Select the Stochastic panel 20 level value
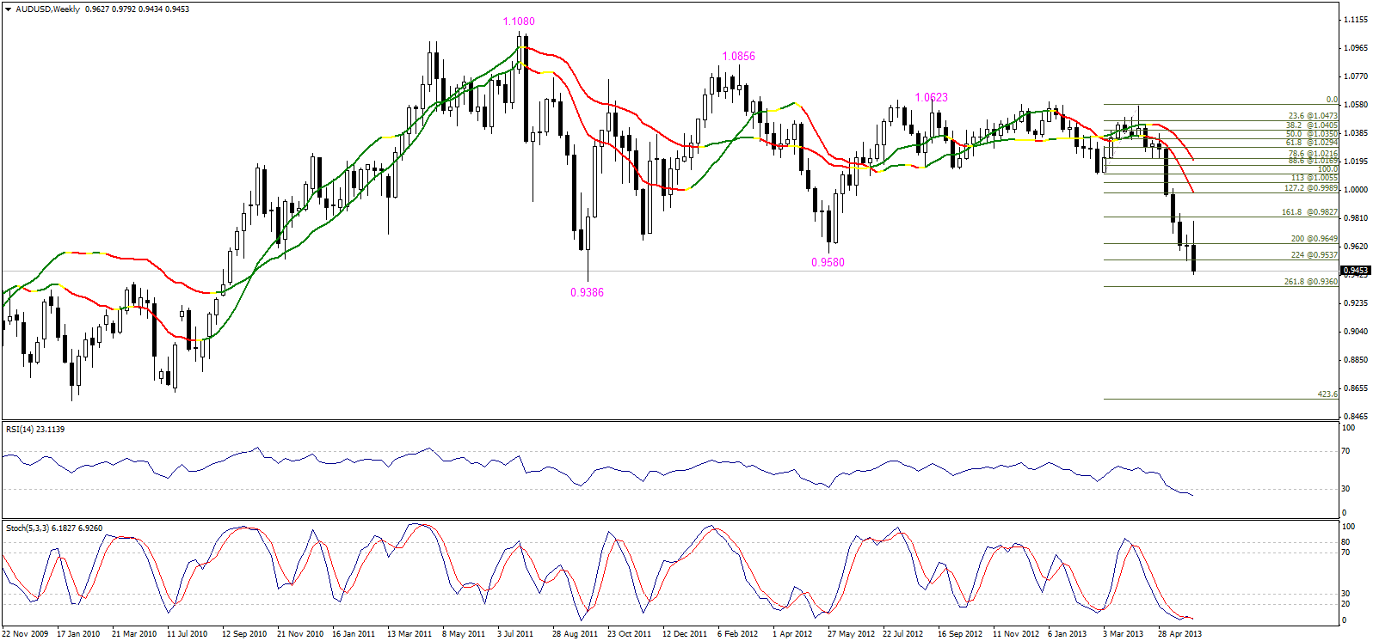This screenshot has height=641, width=1373. click(1346, 603)
